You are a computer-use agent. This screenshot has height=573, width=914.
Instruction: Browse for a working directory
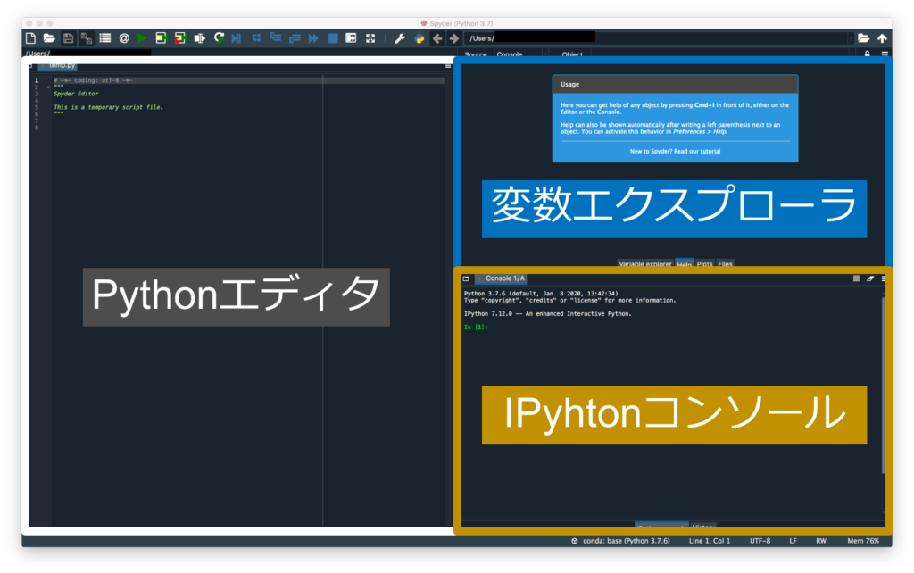(863, 38)
